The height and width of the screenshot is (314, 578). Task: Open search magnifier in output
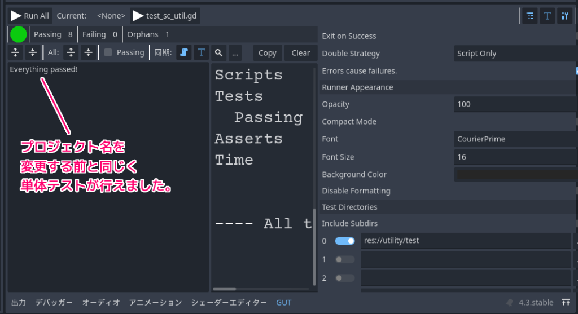(218, 52)
